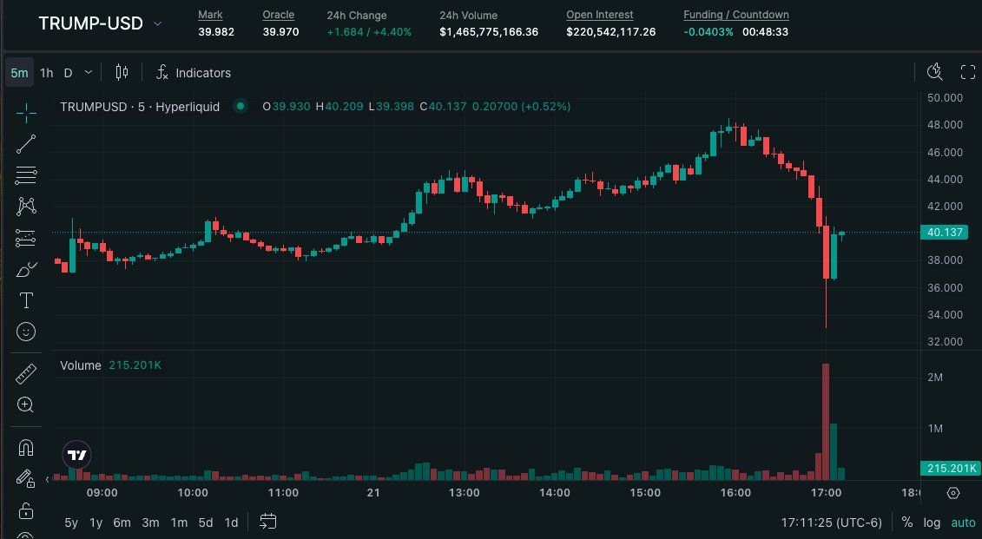The width and height of the screenshot is (982, 539).
Task: Expand the interval dropdown next to D
Action: [89, 73]
